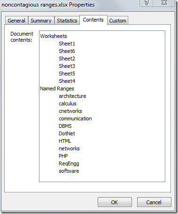The height and width of the screenshot is (214, 178).
Task: Select the Named Ranges heading
Action: tap(57, 89)
